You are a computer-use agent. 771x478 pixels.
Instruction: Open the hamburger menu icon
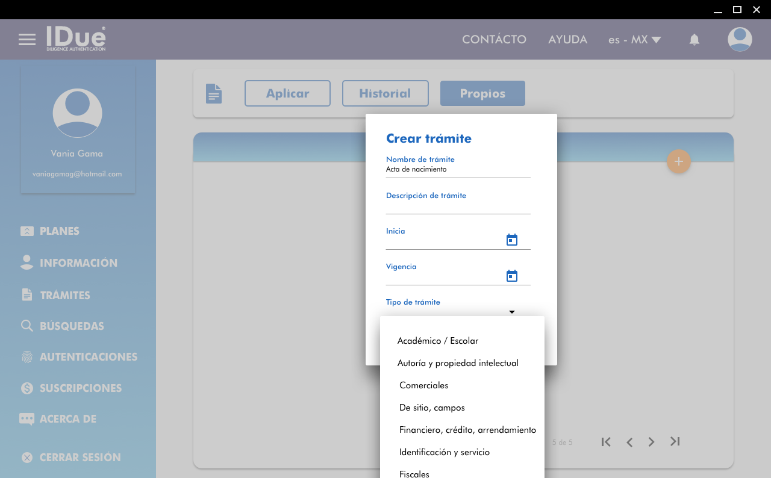click(x=27, y=40)
